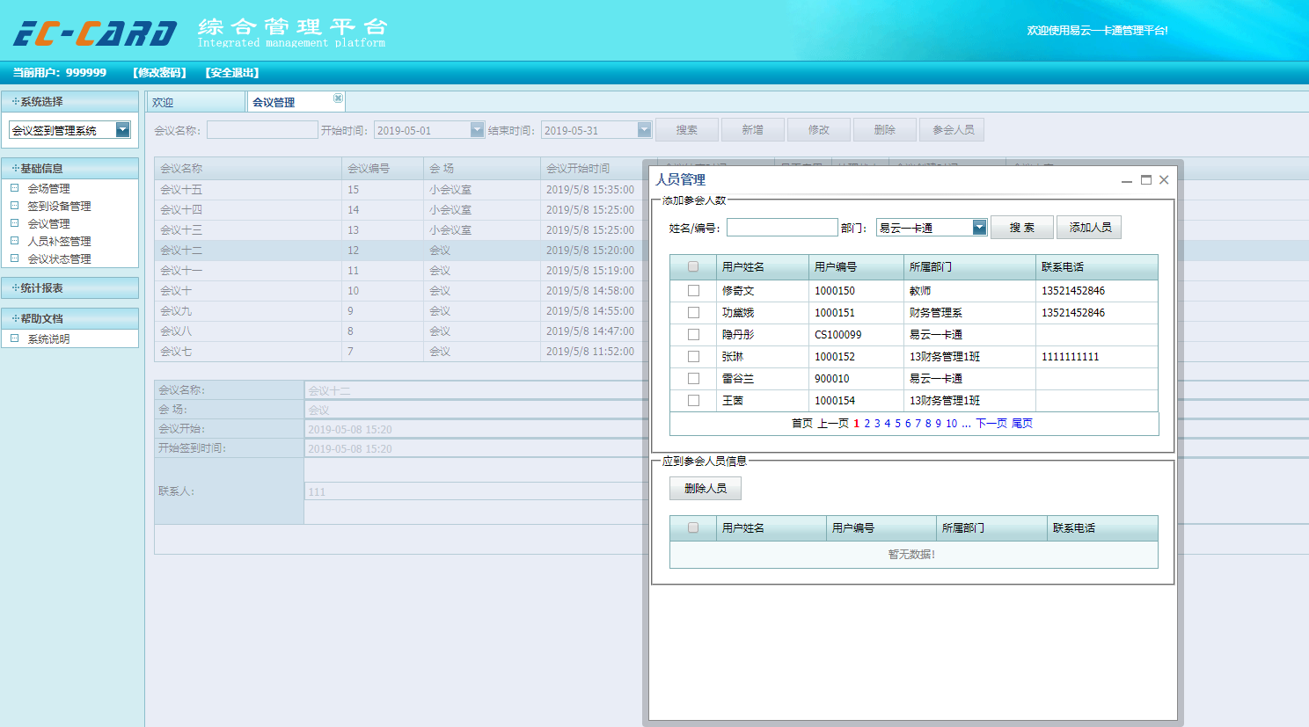Click the icon beside 人员补签管理
This screenshot has width=1309, height=727.
tap(14, 241)
